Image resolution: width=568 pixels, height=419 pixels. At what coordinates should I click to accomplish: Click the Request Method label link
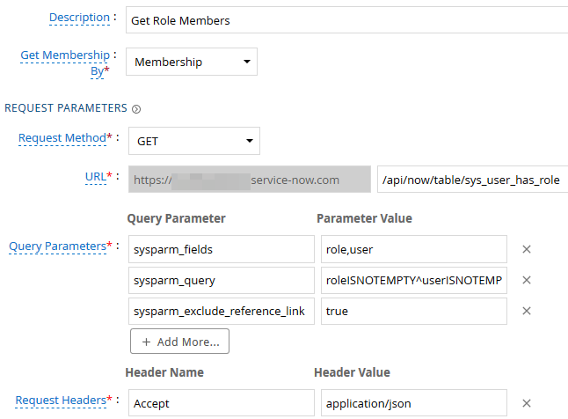pos(62,138)
